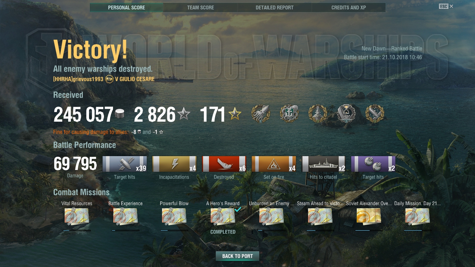Click the Hits to citadel x2 ribbon

(x=323, y=164)
